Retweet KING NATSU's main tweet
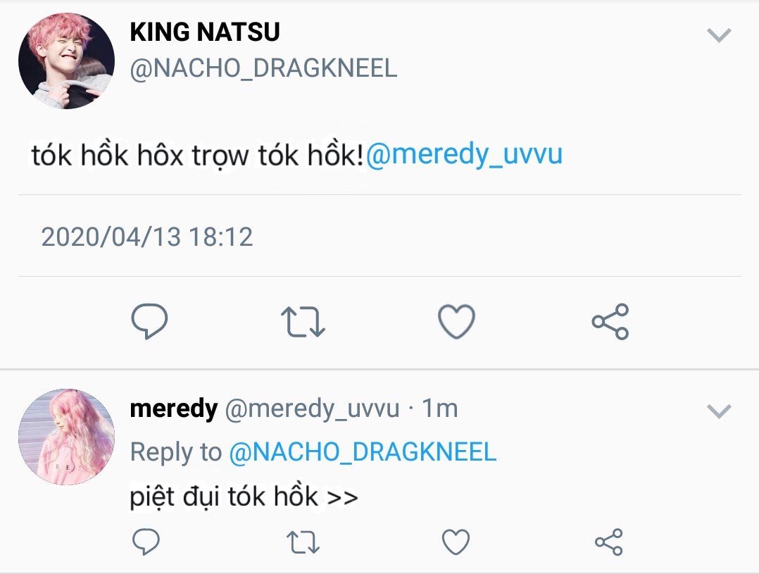 tap(303, 322)
